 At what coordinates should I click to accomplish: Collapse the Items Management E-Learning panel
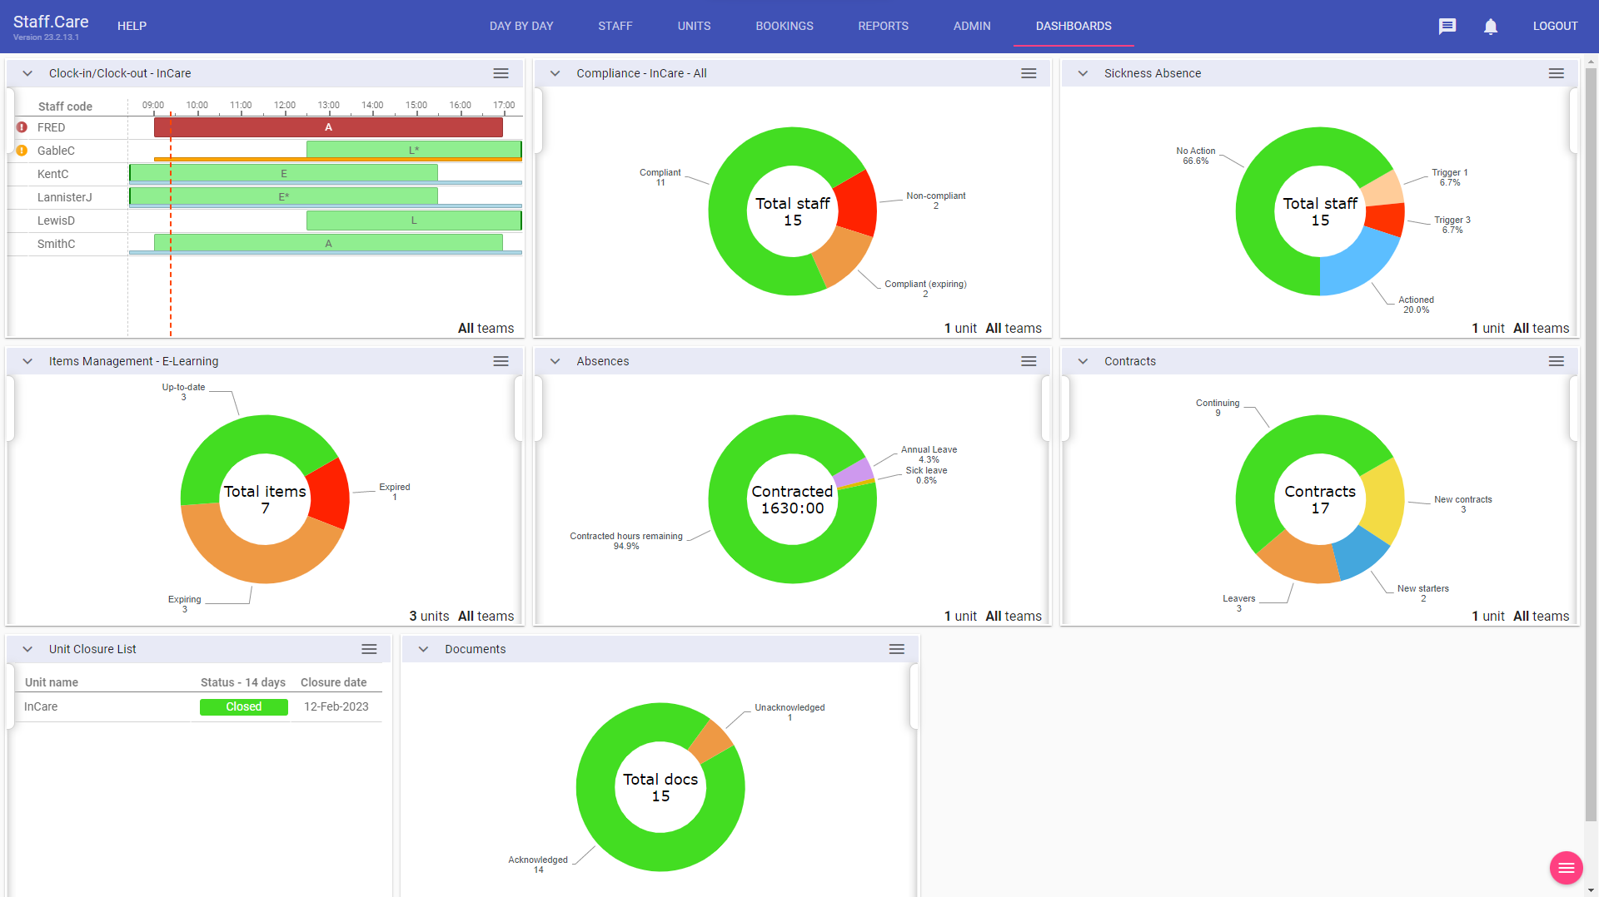point(27,361)
